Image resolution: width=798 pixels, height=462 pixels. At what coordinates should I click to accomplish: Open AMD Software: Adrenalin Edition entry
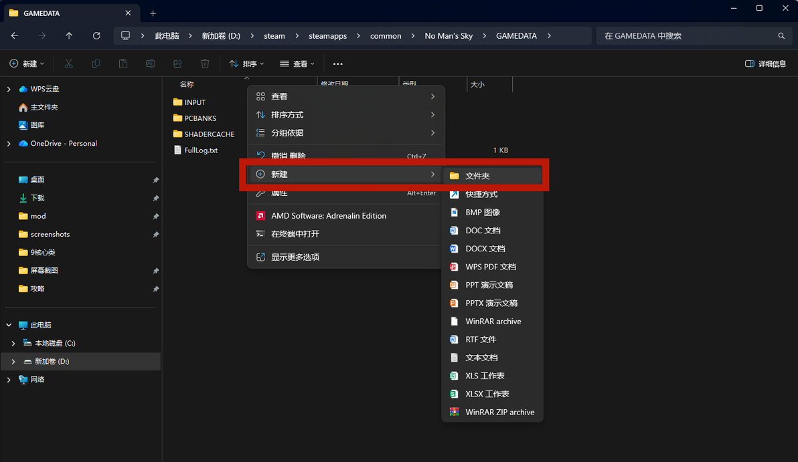click(345, 215)
